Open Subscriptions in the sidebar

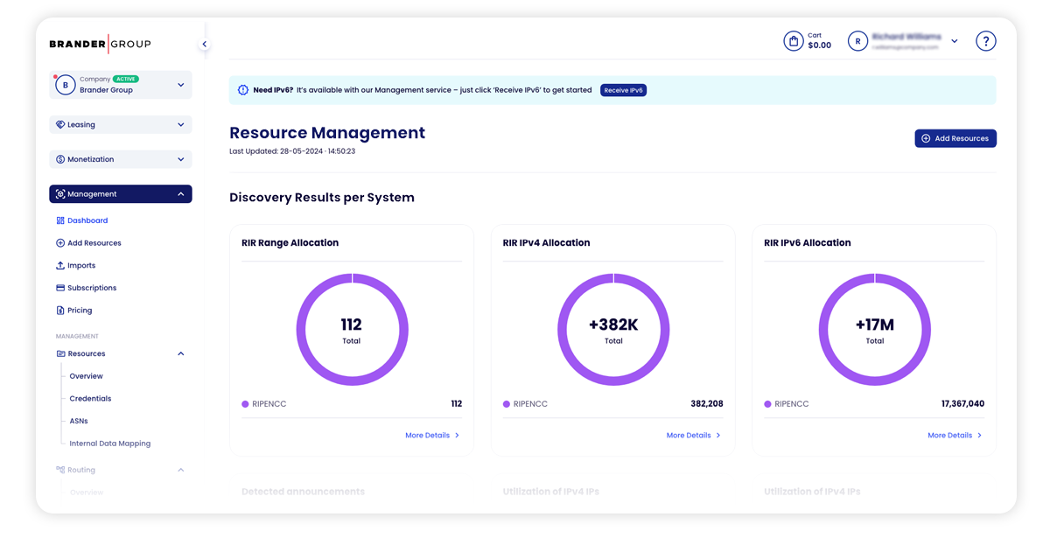90,287
